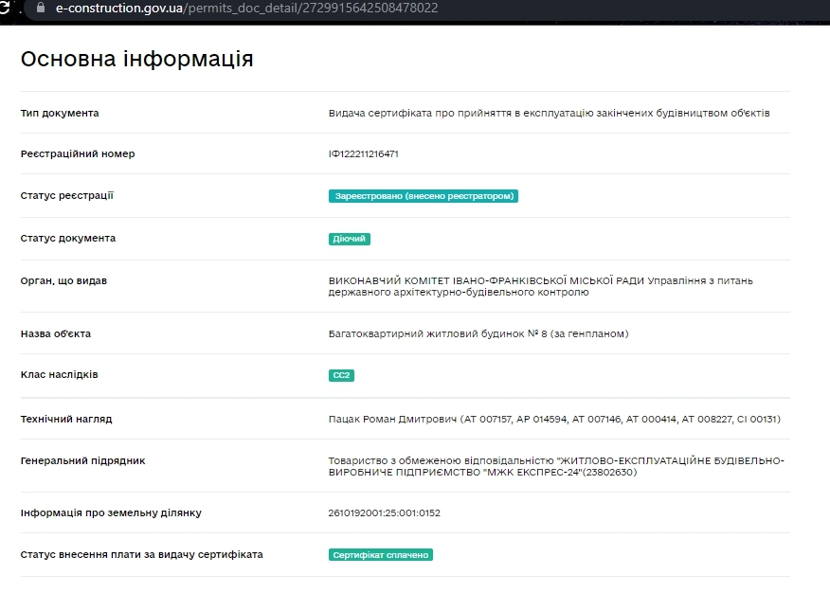This screenshot has width=830, height=593.
Task: Click the 'Зареєстровано (внесено реєстратором)' badge
Action: pos(424,196)
